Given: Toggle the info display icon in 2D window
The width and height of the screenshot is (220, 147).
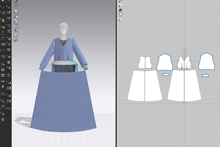Looking at the screenshot, I should pos(121,10).
